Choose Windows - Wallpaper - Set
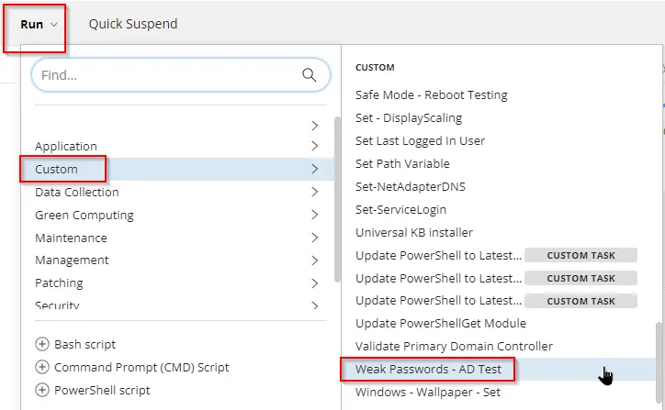This screenshot has width=665, height=410. tap(428, 392)
